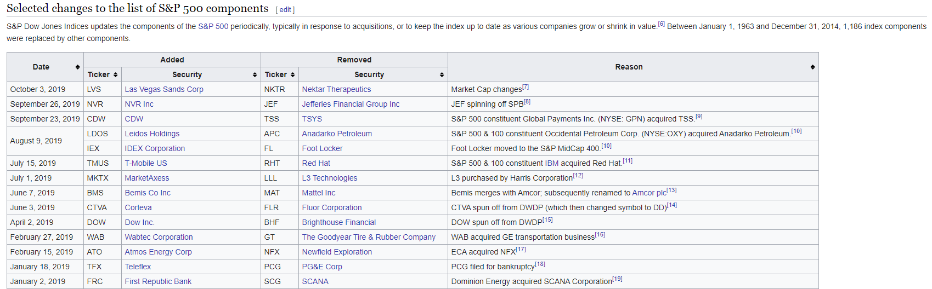Select the January 2, 2019 date cell
The image size is (932, 289).
coord(45,281)
